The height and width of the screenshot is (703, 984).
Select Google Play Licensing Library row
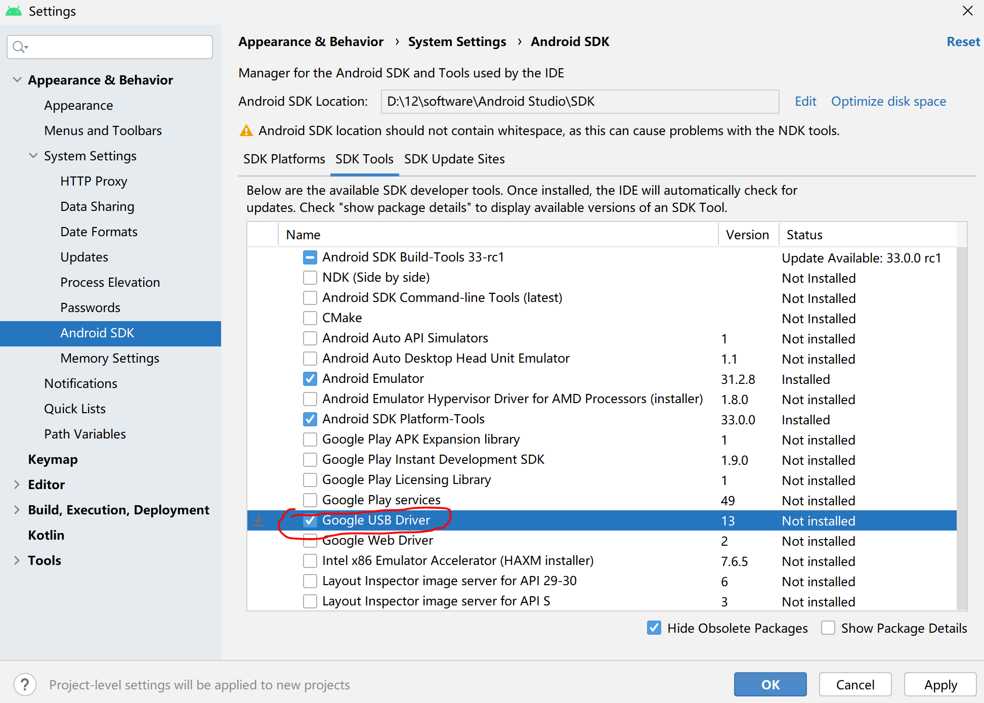(x=602, y=480)
